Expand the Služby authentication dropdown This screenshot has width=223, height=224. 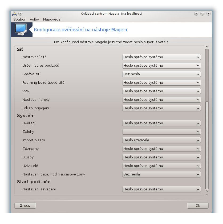[x=161, y=157]
